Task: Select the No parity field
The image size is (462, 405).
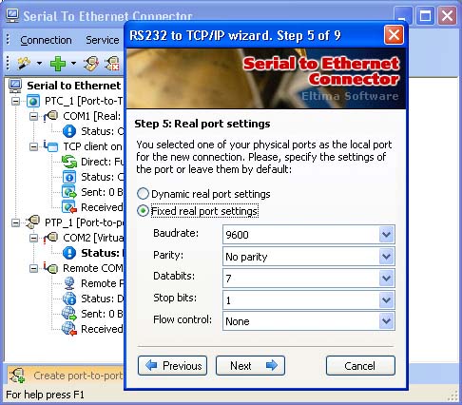Action: 308,257
